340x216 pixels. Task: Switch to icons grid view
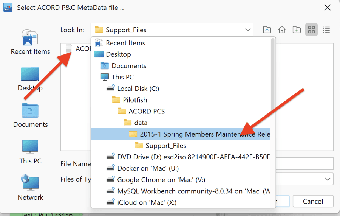[311, 30]
